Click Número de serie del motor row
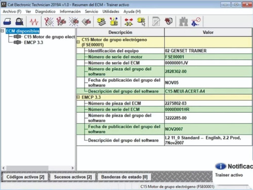253x190 pixels. click(x=164, y=57)
